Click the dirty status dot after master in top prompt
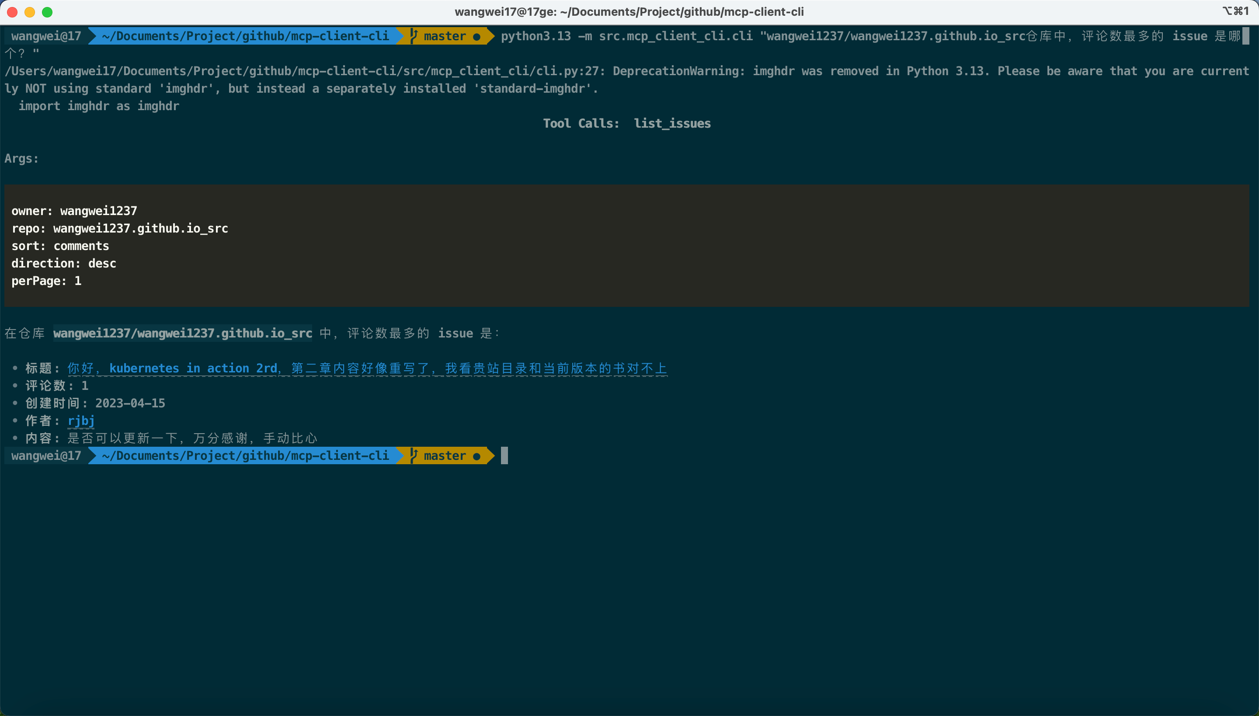 (x=476, y=37)
